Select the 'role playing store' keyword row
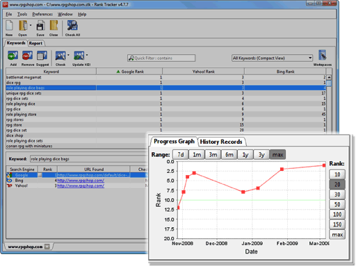Screen dimensions: 356x266 click(166, 115)
